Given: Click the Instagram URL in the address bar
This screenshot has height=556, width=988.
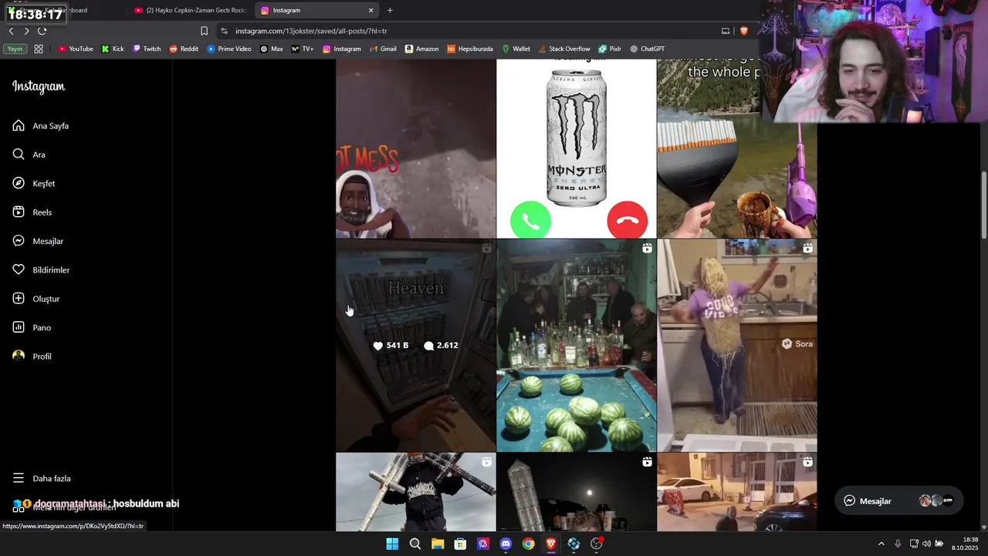Looking at the screenshot, I should [x=311, y=31].
